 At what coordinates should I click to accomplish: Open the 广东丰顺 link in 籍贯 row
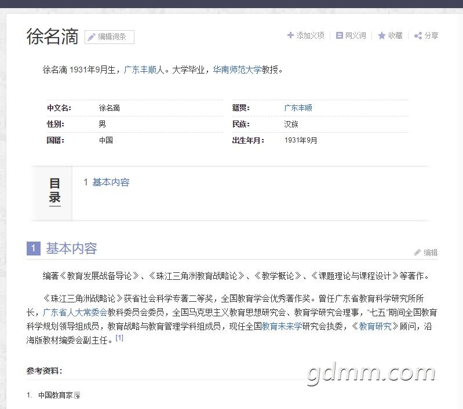click(298, 108)
